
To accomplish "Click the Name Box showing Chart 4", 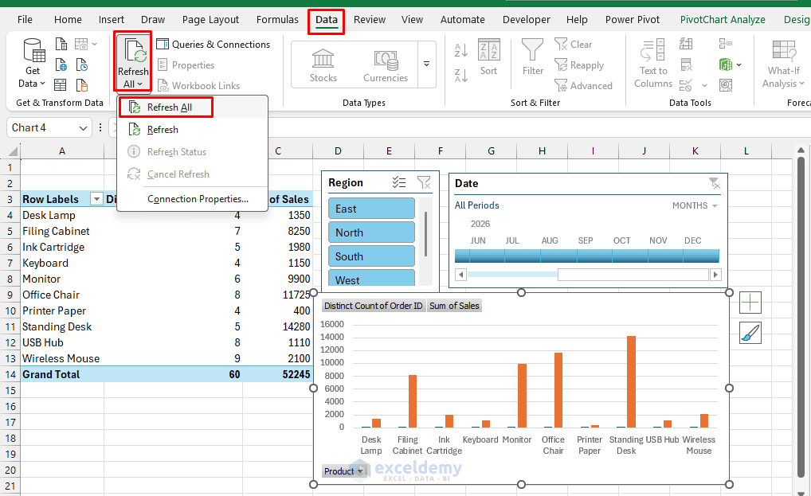I will 43,128.
